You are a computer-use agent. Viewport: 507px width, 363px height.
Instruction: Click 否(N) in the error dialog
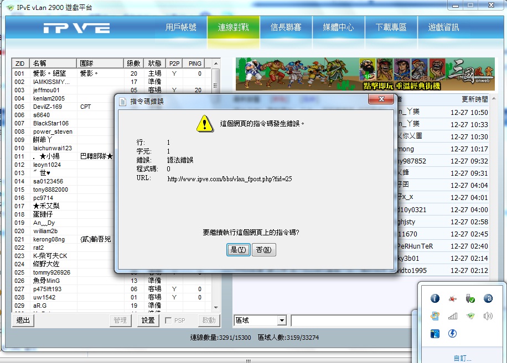(x=264, y=250)
